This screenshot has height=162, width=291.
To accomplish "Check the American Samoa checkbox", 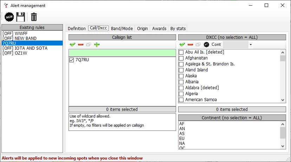I will point(181,100).
